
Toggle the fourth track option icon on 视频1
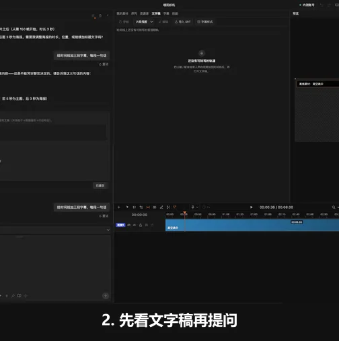(x=147, y=225)
